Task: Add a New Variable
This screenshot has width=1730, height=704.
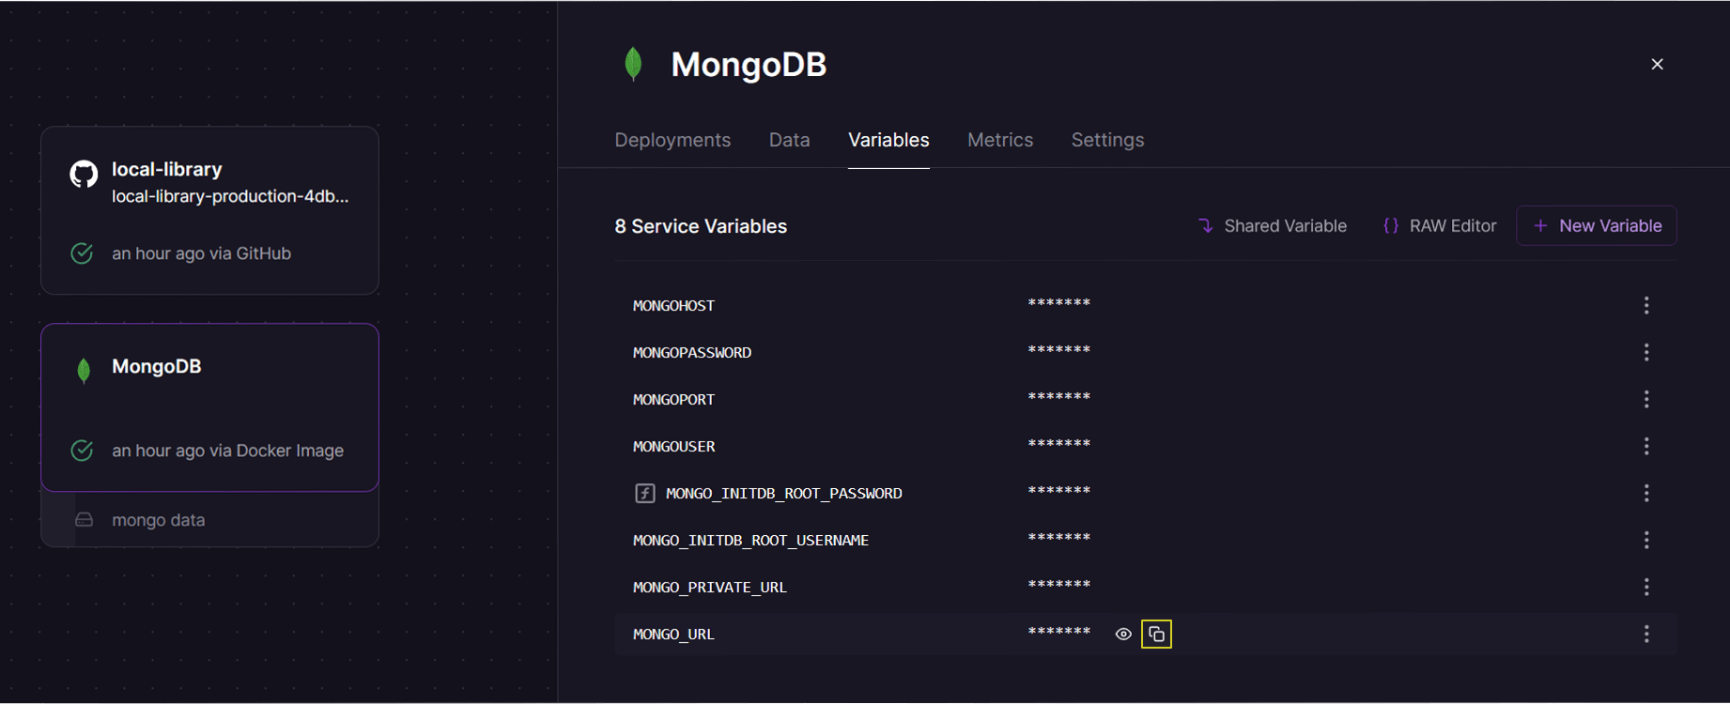Action: point(1597,226)
